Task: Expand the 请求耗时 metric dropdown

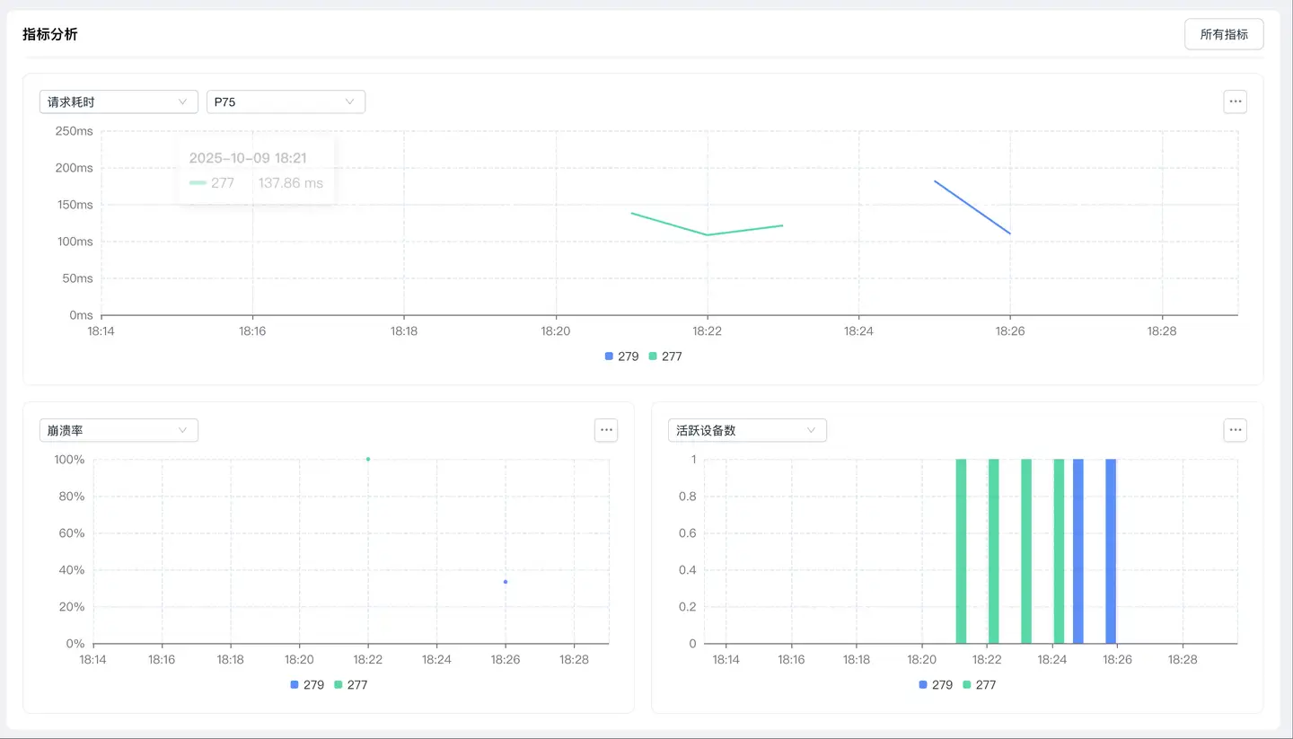Action: (119, 102)
